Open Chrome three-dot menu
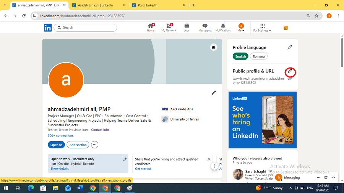The width and height of the screenshot is (344, 193). 338,16
